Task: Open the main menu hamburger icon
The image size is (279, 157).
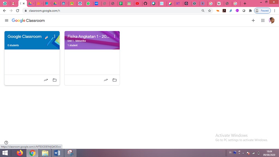Action: (7, 20)
